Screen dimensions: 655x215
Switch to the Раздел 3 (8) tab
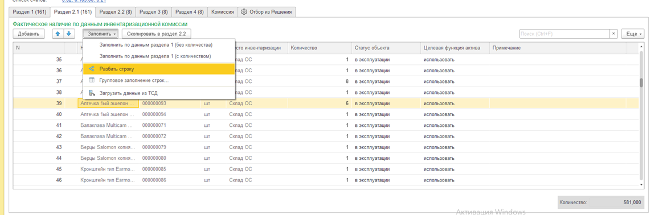(153, 12)
